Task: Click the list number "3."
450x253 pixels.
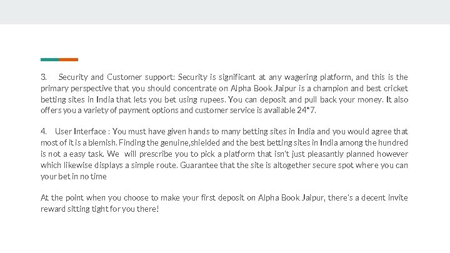Action: click(x=44, y=77)
